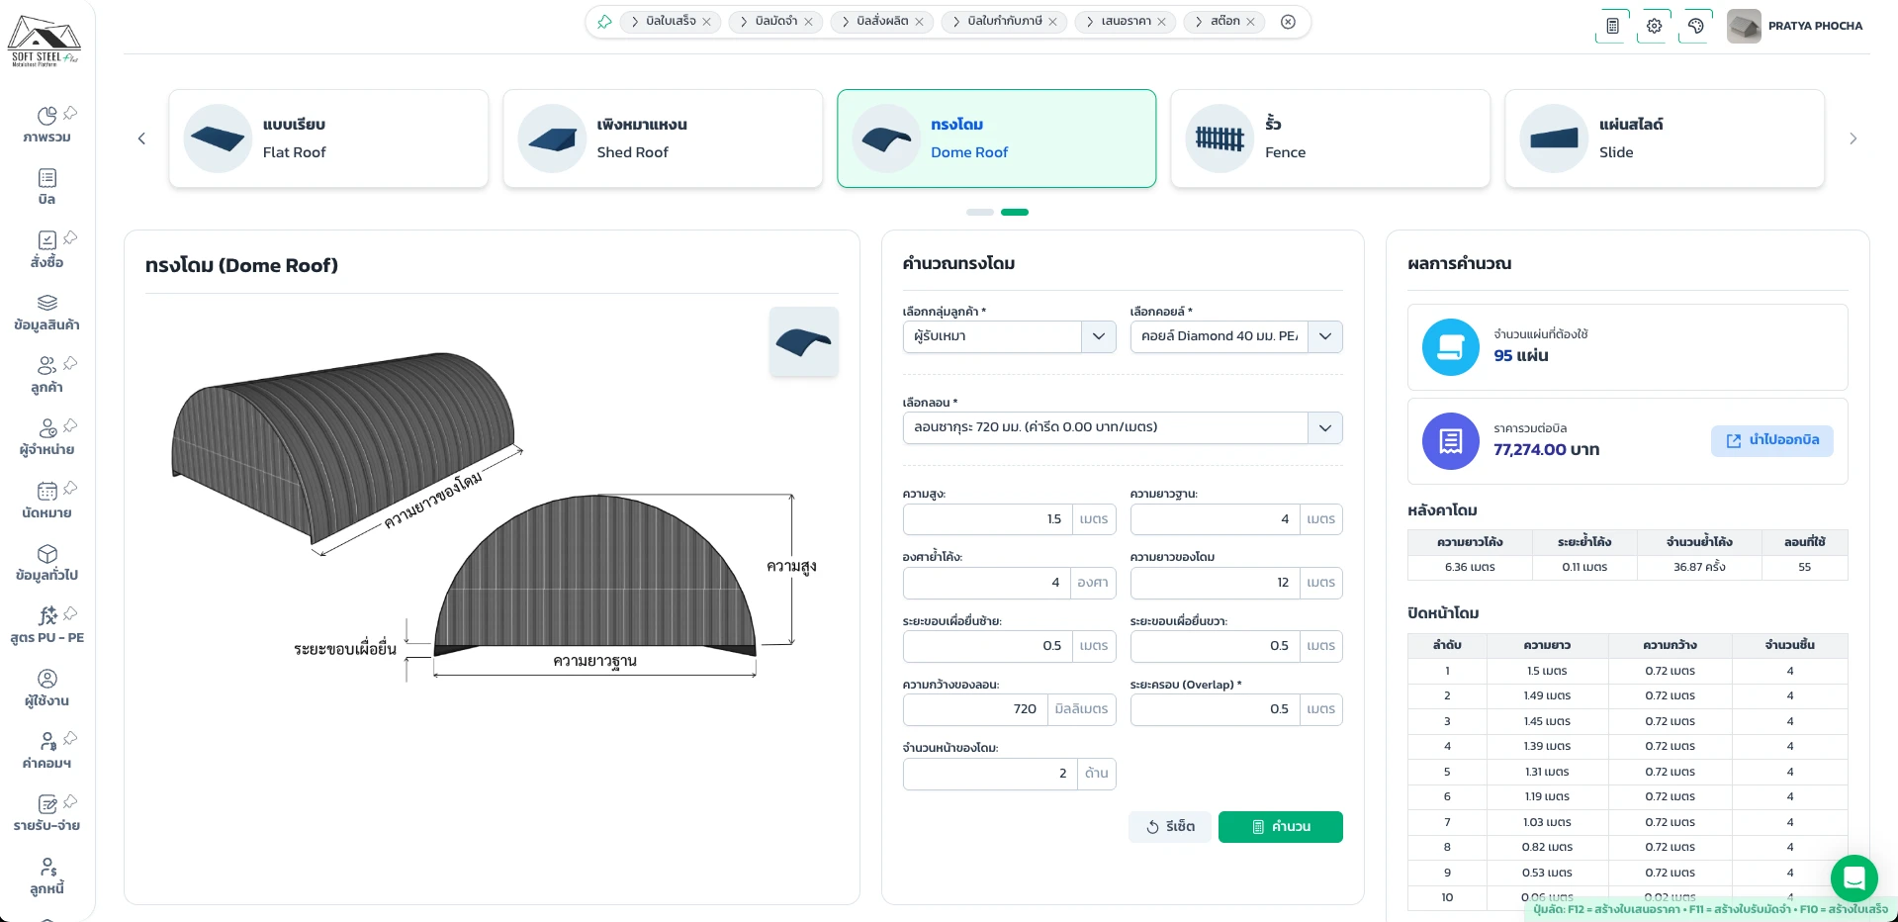
Task: Open customer group dropdown ผู้รับเหมา
Action: (x=1009, y=336)
